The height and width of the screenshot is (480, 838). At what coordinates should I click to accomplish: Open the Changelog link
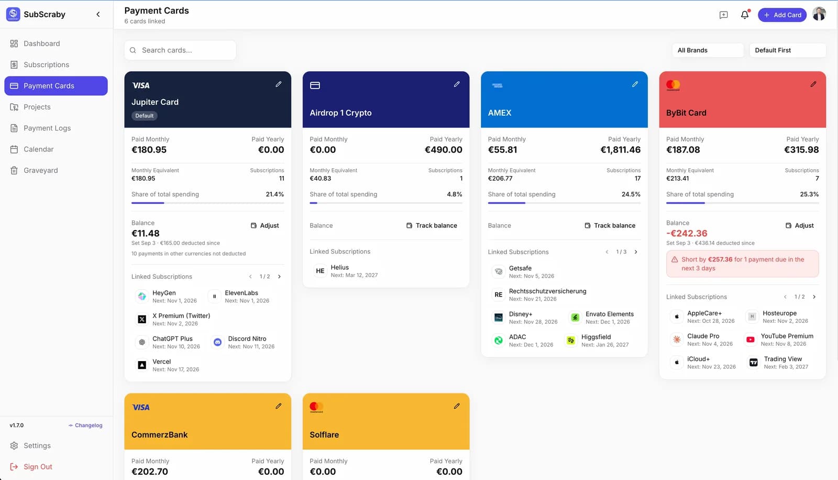[x=85, y=426]
